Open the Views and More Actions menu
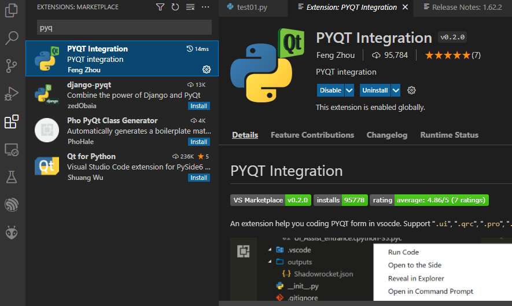The image size is (512, 306). click(x=205, y=7)
